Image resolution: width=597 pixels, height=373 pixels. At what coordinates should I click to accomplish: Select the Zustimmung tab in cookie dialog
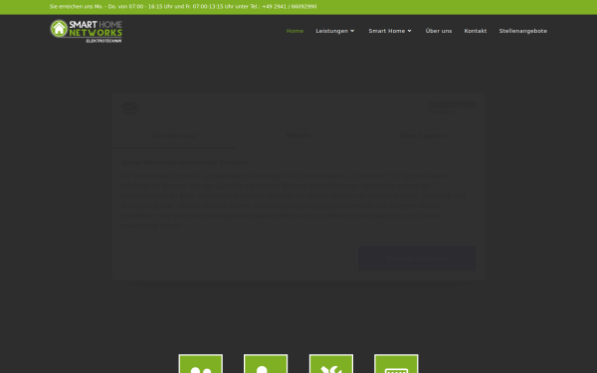pos(174,135)
